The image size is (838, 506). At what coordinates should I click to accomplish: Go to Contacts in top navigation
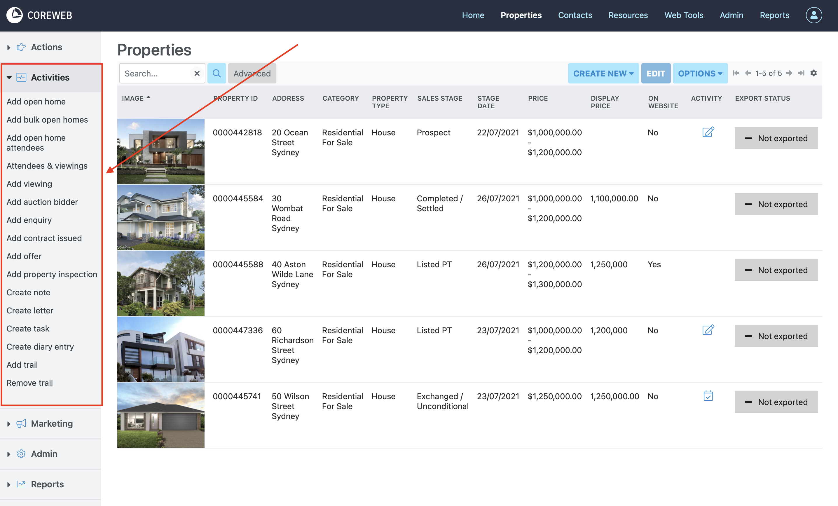click(575, 15)
